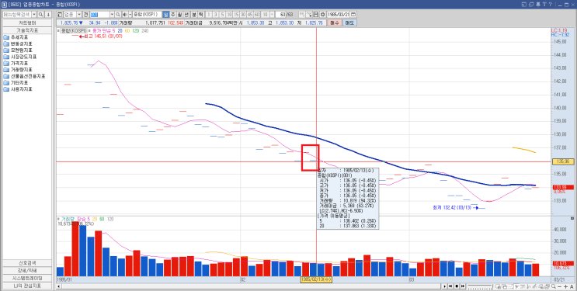Click the stop playback button

click(x=457, y=286)
